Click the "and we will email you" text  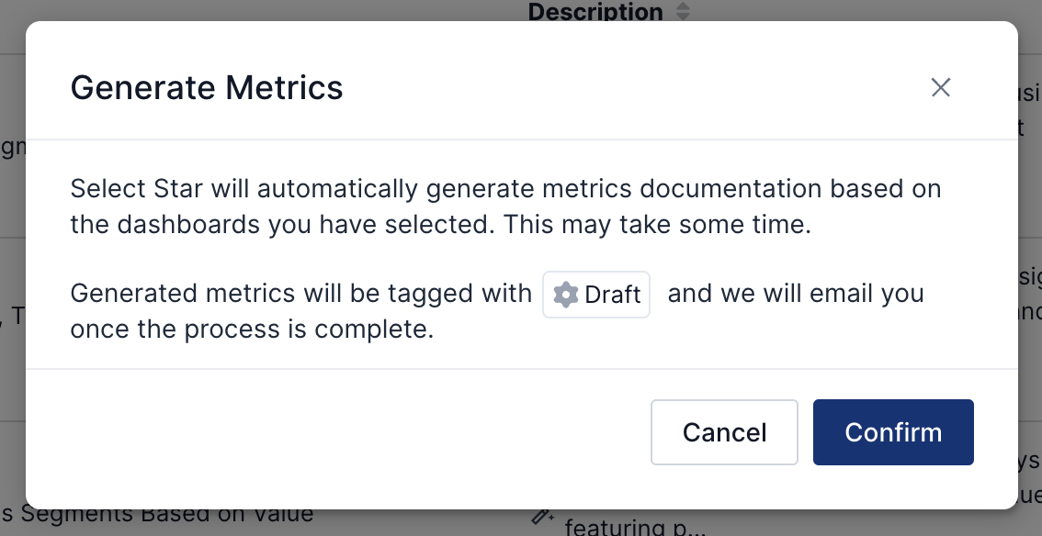796,294
